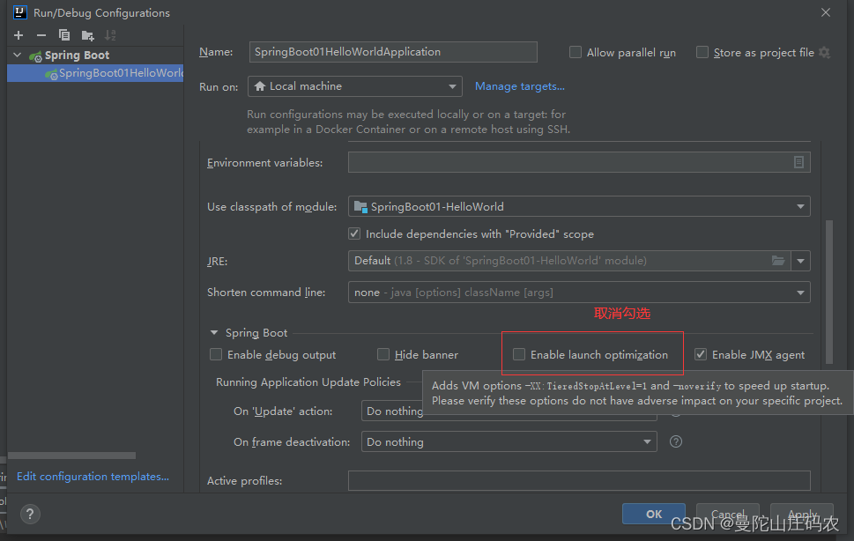Open the environment variables editor icon
The width and height of the screenshot is (854, 541).
pos(798,162)
